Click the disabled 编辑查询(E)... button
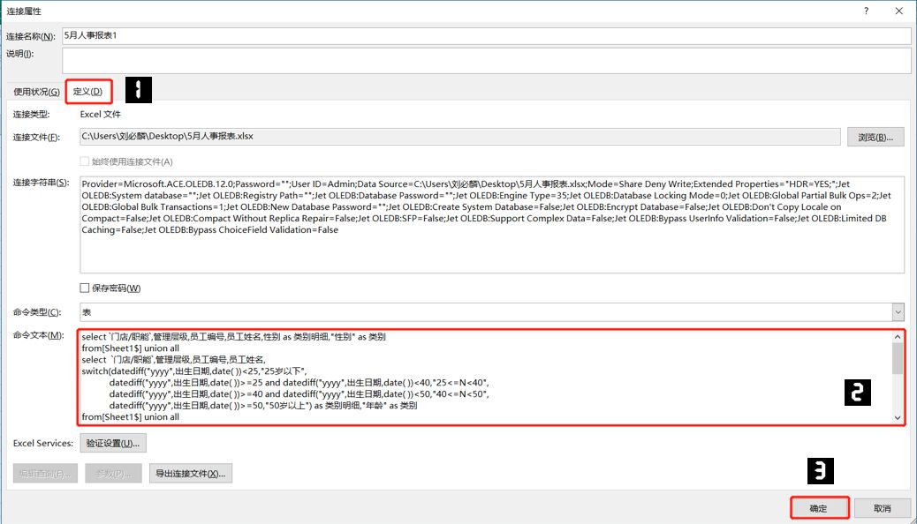Screen dimensions: 917x524 coord(45,473)
